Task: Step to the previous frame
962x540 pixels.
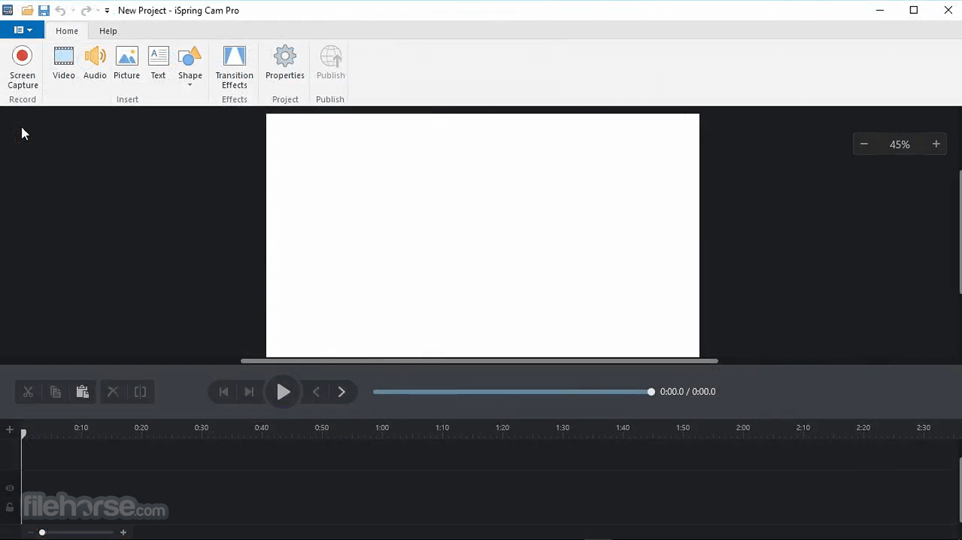Action: (x=316, y=392)
